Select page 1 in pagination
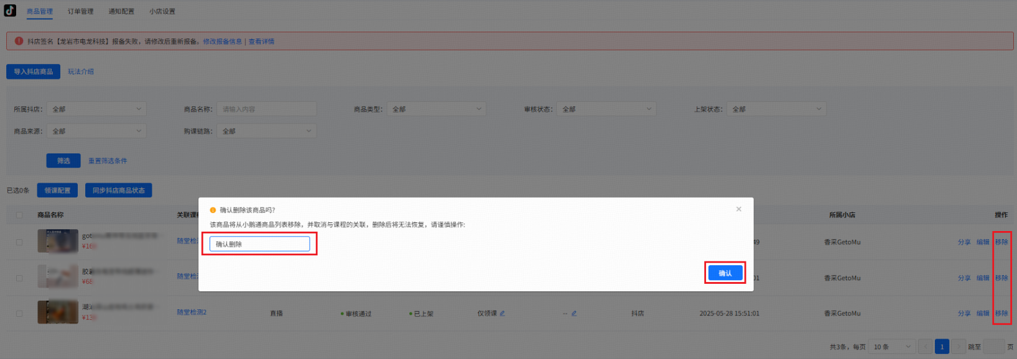1017x359 pixels. (x=942, y=347)
